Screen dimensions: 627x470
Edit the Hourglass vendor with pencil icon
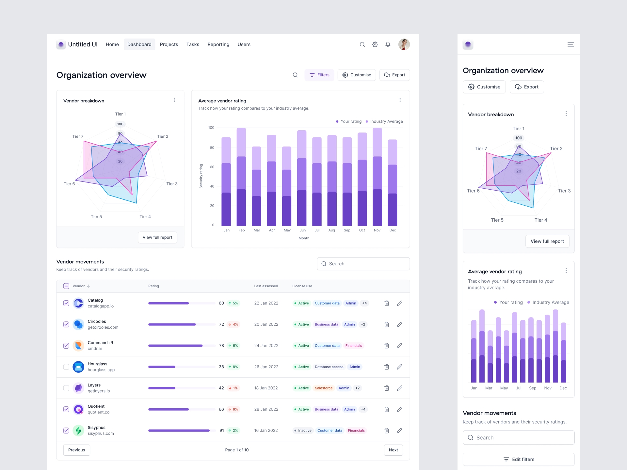click(x=399, y=367)
